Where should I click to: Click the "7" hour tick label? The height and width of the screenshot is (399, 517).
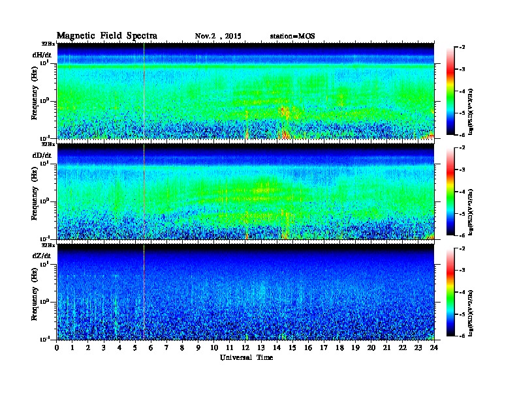point(166,348)
